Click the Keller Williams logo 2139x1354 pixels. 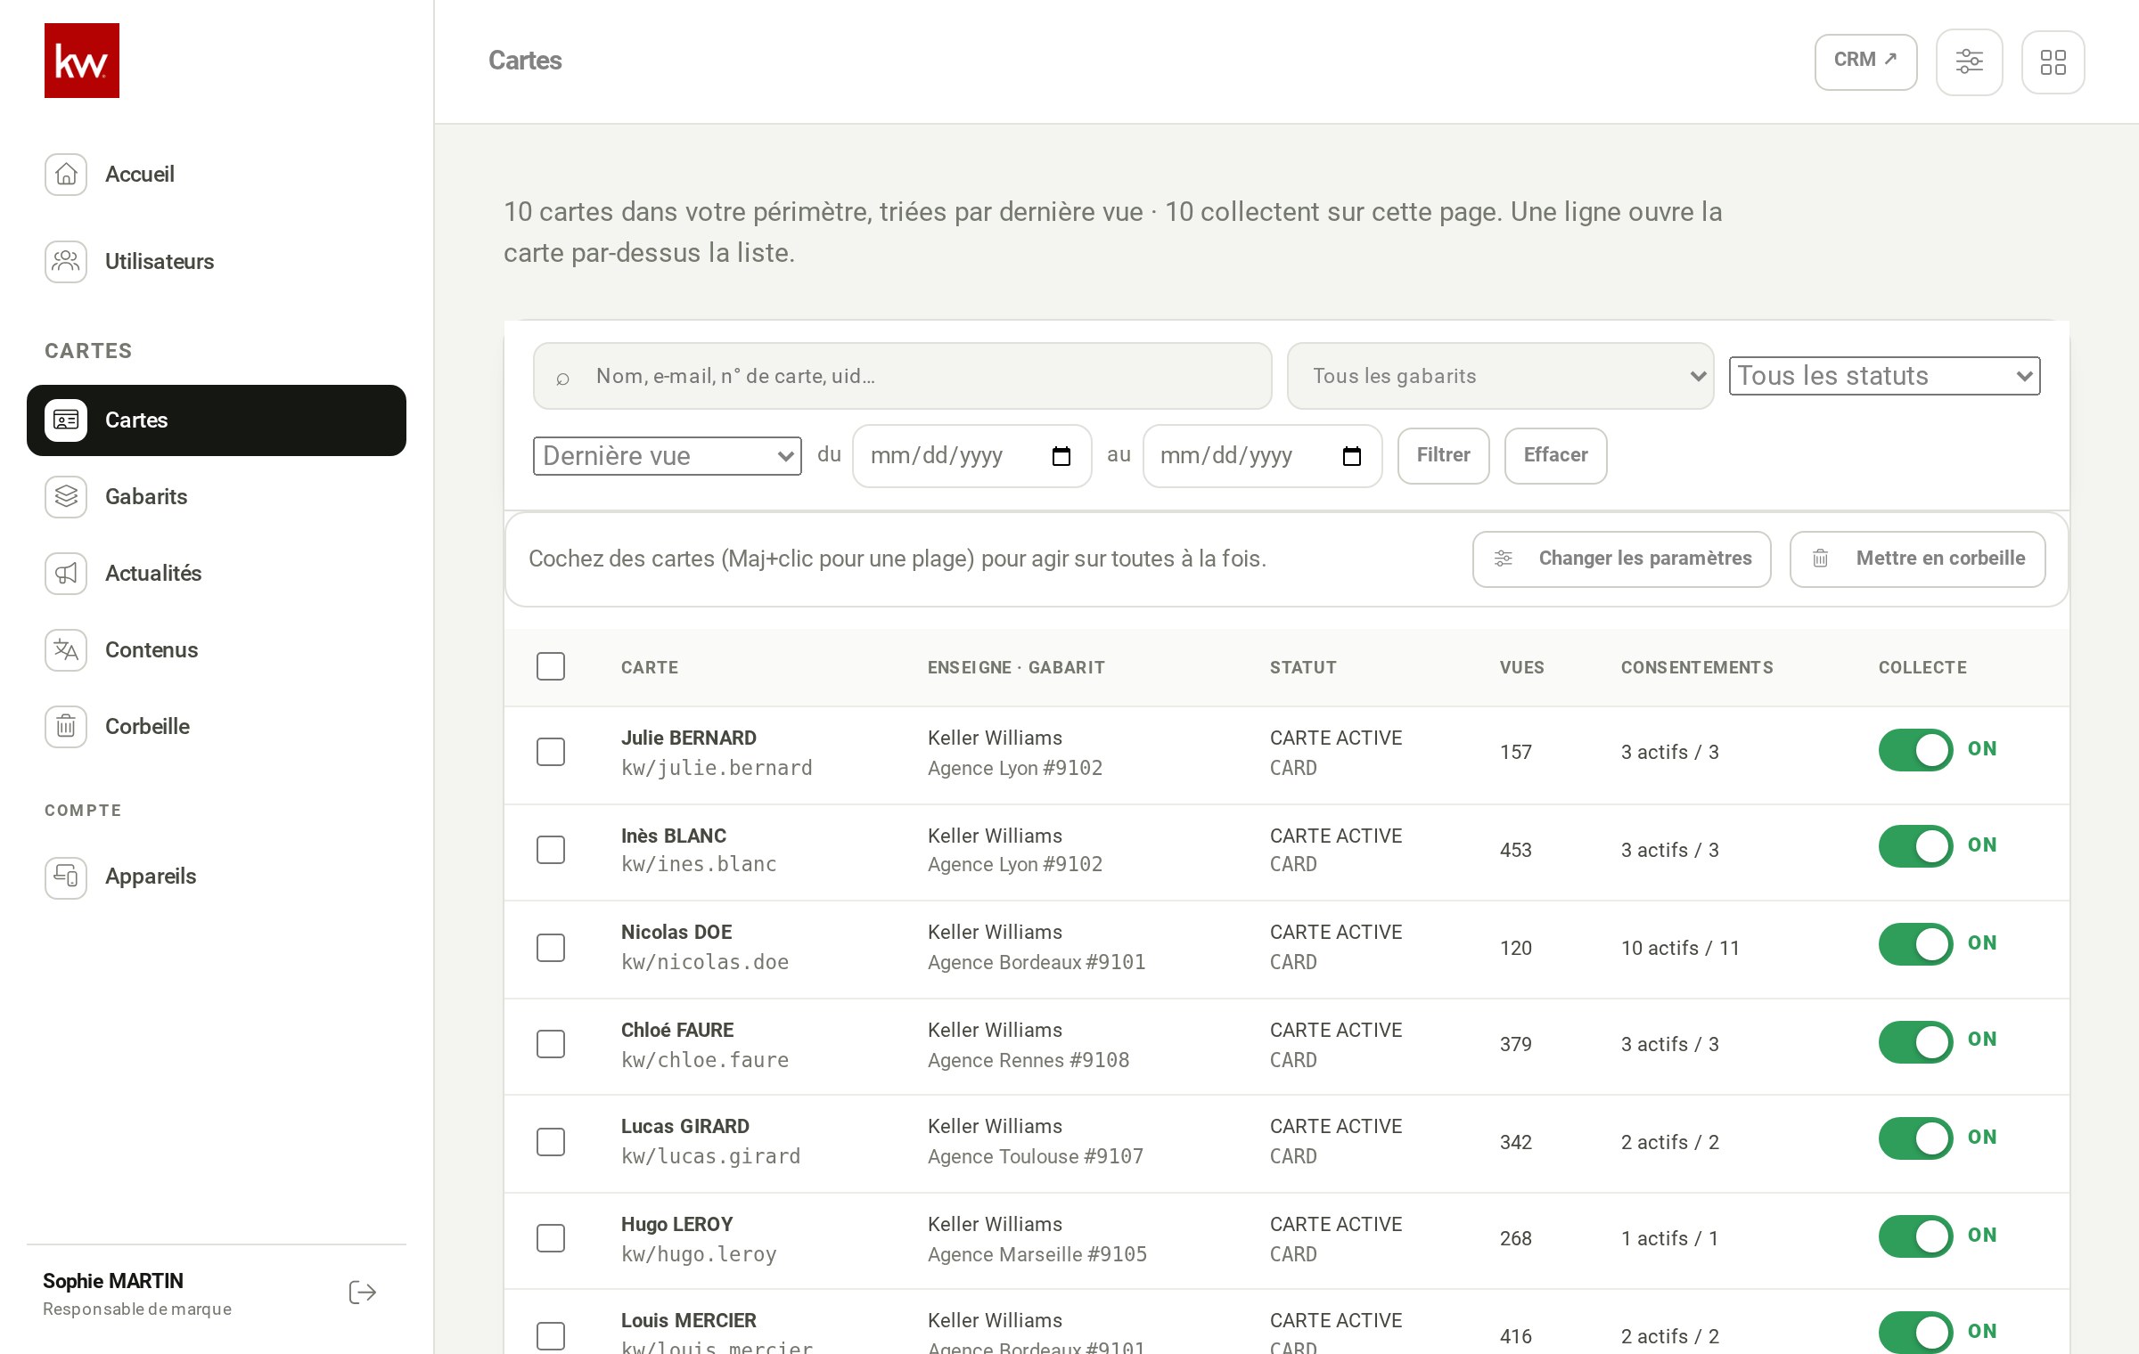[x=82, y=61]
